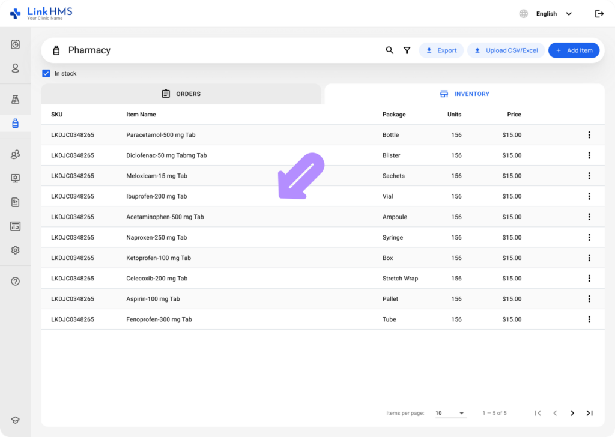Click the Sachets package cell
This screenshot has width=615, height=437.
tap(393, 176)
